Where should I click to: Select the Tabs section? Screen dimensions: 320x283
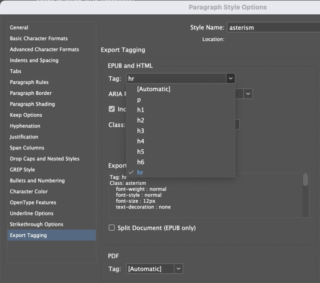click(x=52, y=71)
